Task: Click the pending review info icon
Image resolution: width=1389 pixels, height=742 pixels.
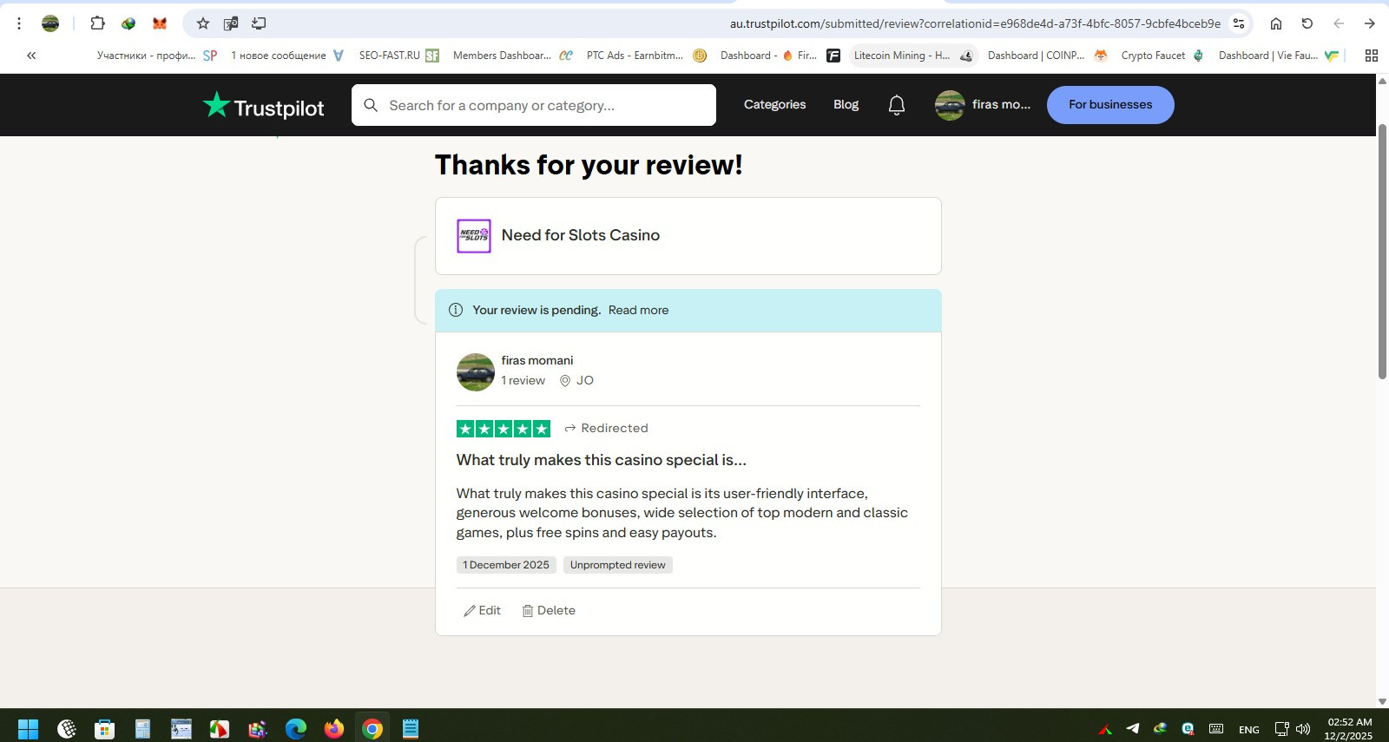Action: click(456, 310)
